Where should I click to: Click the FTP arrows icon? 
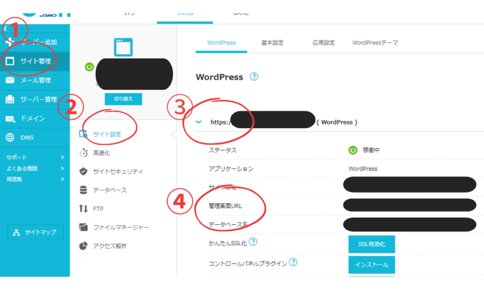tap(83, 209)
